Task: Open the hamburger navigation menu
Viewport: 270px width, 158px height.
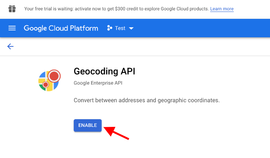Action: pos(12,28)
